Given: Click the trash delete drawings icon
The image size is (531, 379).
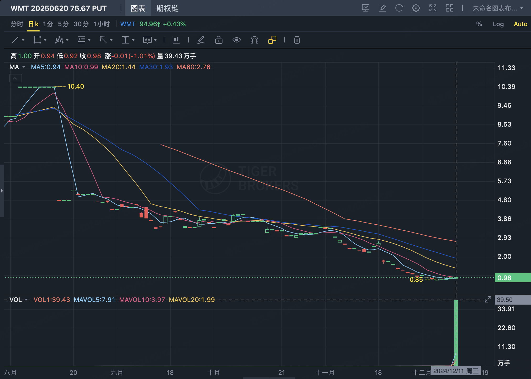Looking at the screenshot, I should coord(297,40).
